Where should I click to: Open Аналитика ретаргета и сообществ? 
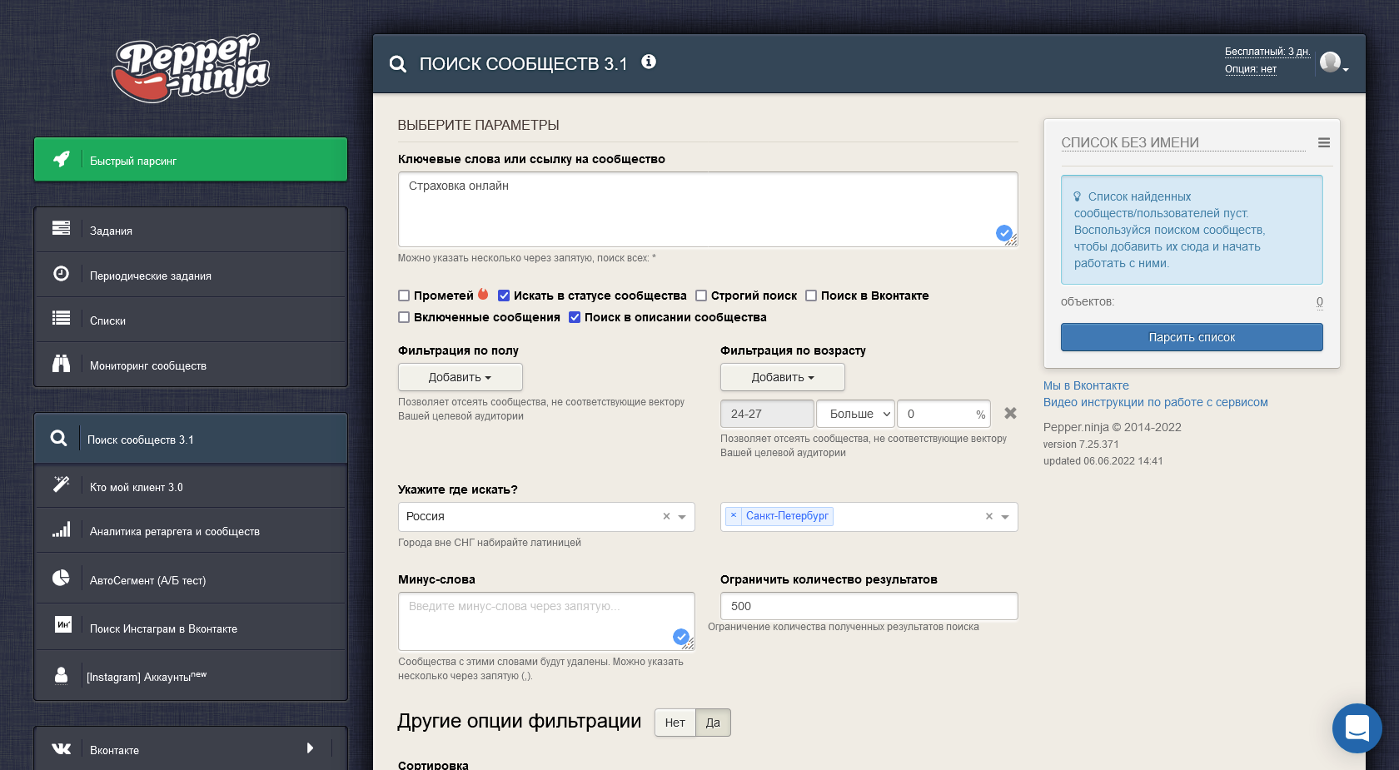tap(191, 530)
